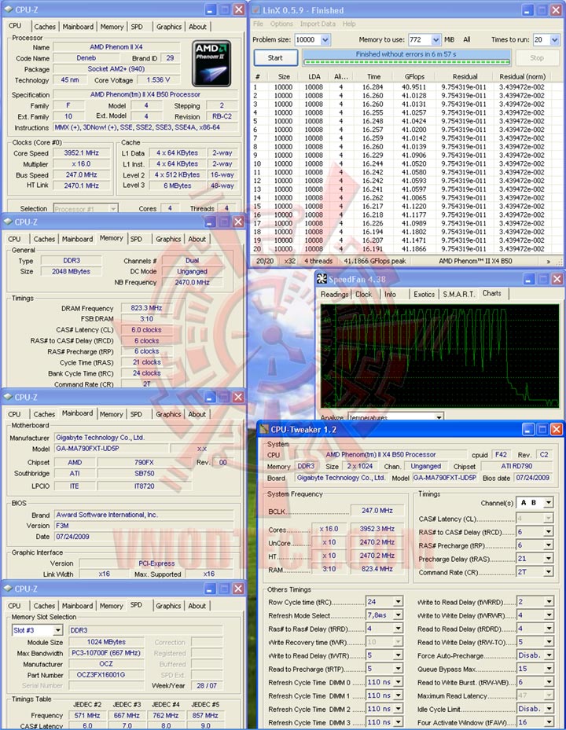The image size is (566, 730).
Task: Open the Queue Bypass Max dropdown
Action: pos(549,669)
